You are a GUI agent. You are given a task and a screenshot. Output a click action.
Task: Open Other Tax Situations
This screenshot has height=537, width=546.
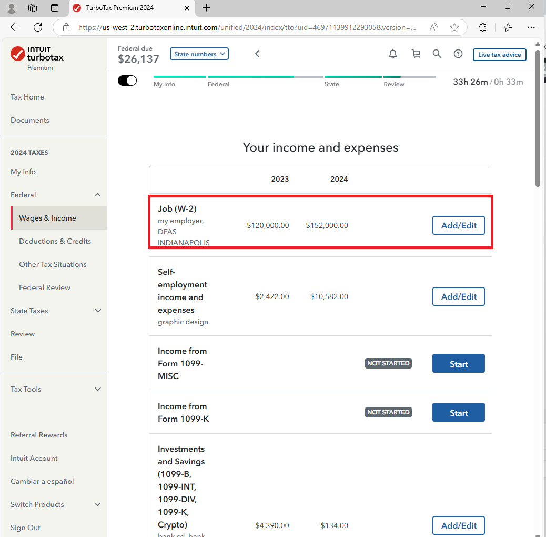point(53,264)
